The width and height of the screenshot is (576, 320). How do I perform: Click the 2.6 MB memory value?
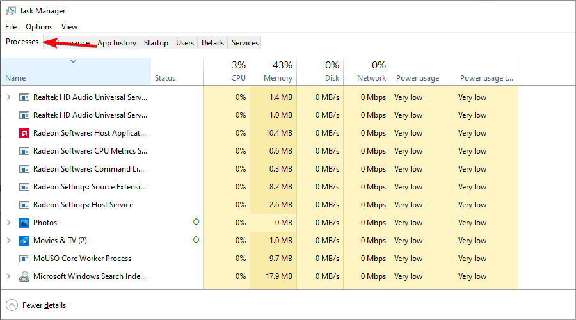[281, 205]
